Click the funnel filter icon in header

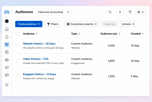pyautogui.click(x=130, y=12)
